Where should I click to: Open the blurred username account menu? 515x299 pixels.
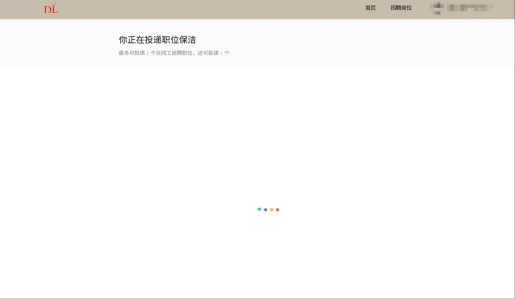(470, 8)
